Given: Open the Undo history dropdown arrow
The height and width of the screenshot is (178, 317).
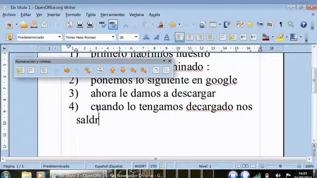Looking at the screenshot, I should 179,25.
